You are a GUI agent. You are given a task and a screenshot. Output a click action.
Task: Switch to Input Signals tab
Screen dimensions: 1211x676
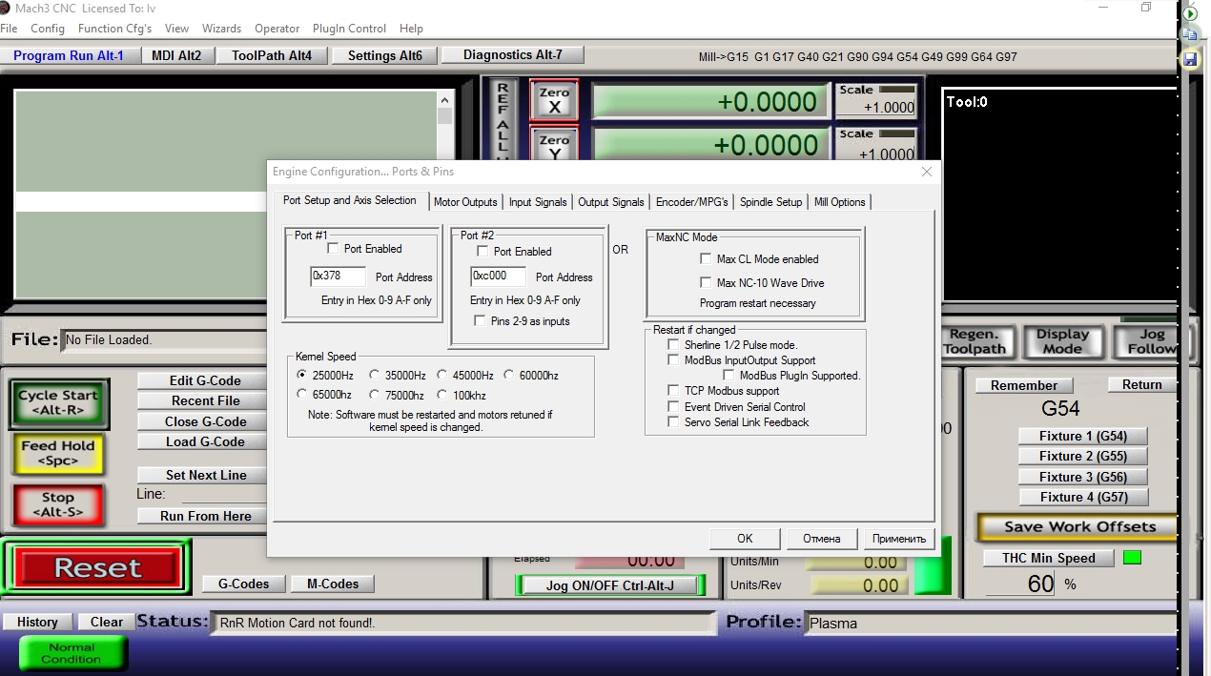[x=538, y=201]
